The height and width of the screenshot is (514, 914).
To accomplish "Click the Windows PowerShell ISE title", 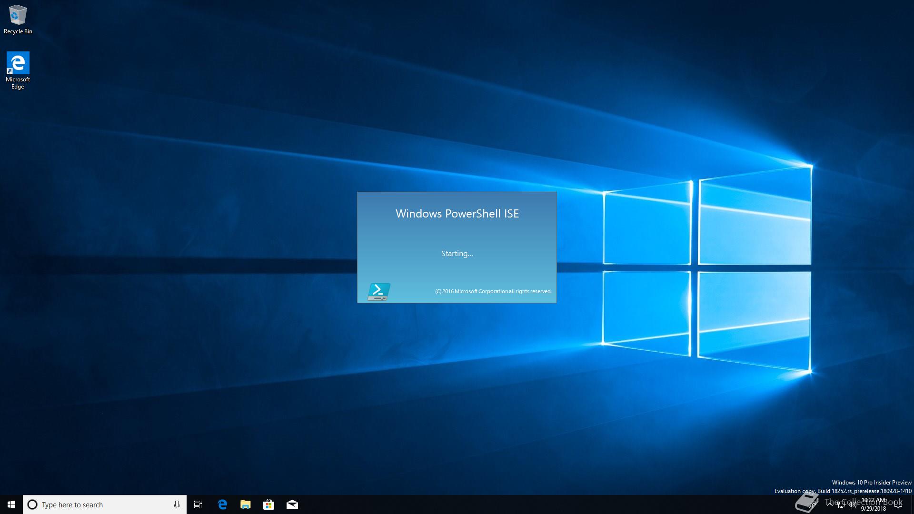I will (x=457, y=214).
